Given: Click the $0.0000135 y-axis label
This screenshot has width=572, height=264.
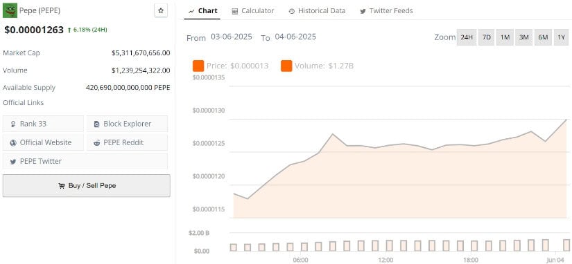Looking at the screenshot, I should point(209,77).
